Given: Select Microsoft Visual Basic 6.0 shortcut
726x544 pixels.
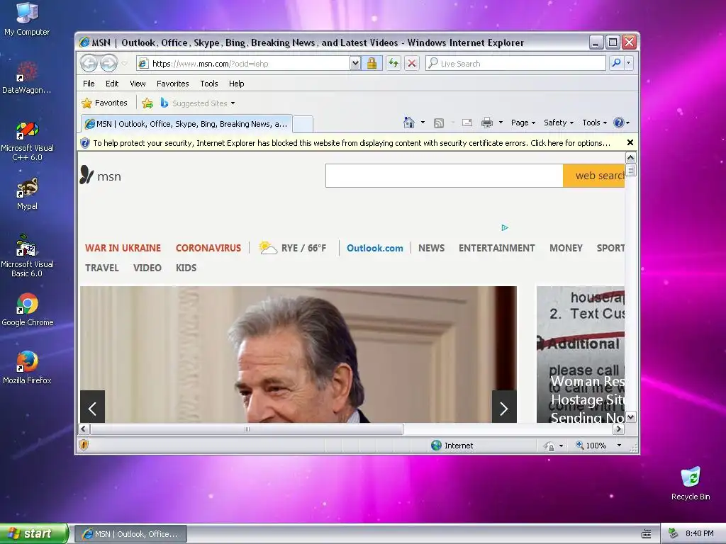Looking at the screenshot, I should 27,256.
